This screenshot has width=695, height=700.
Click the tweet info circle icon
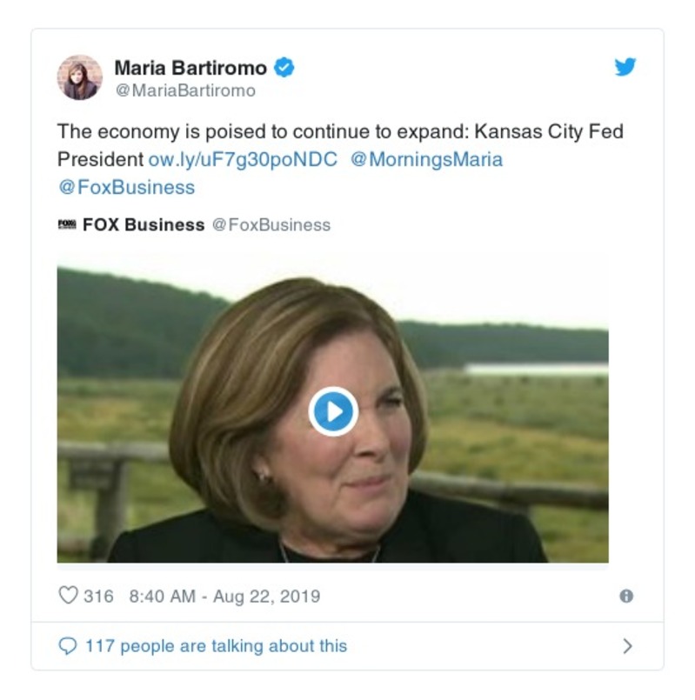tap(626, 596)
